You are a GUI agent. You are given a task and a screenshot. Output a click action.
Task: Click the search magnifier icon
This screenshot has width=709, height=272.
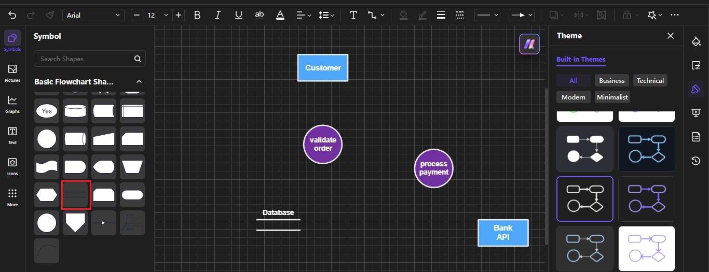tap(138, 59)
